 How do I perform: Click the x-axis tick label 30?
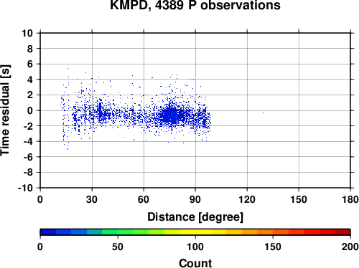tap(92, 199)
